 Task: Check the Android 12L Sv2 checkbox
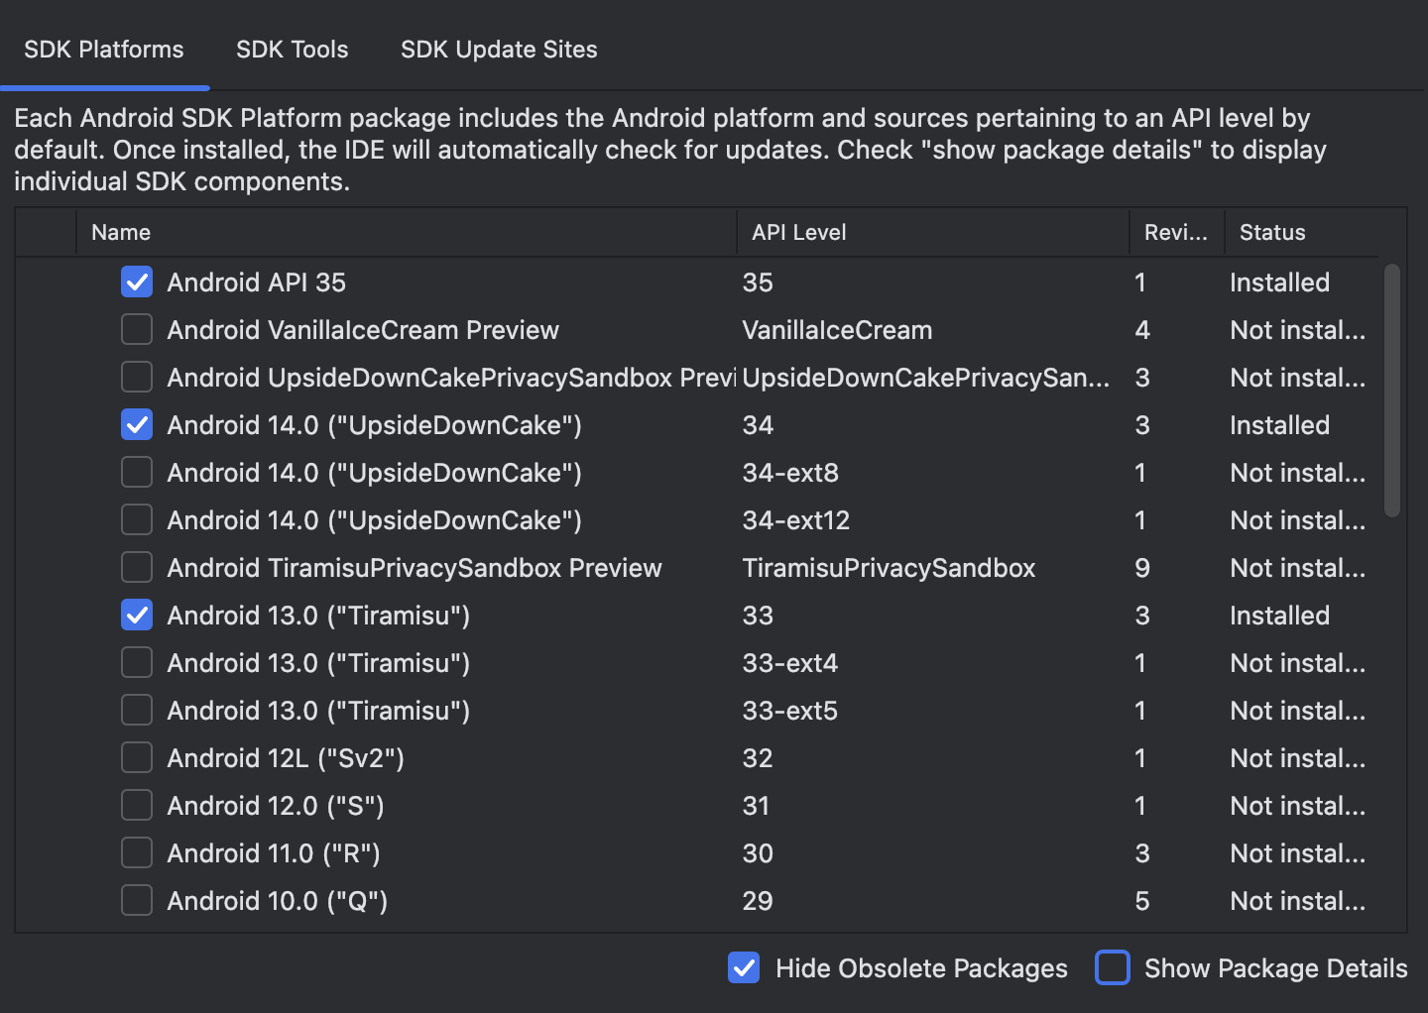pyautogui.click(x=137, y=758)
